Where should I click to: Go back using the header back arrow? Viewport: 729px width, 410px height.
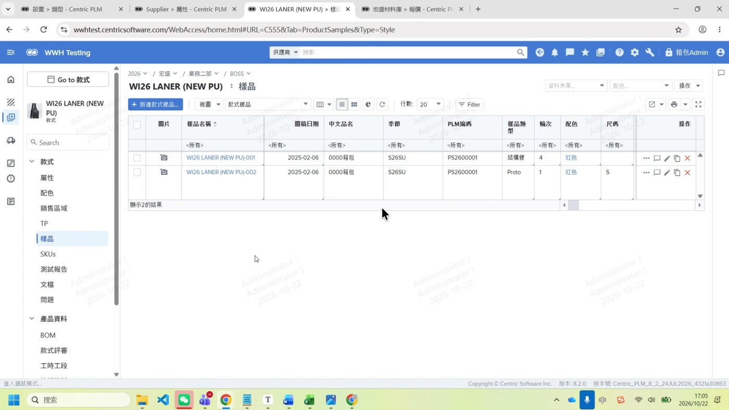[539, 53]
